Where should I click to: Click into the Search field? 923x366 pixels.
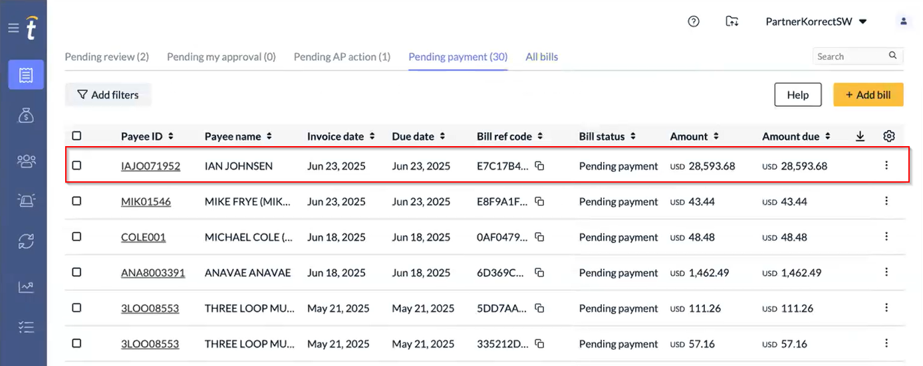click(851, 56)
